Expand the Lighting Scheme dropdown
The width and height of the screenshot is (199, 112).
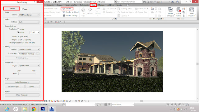pyautogui.click(x=29, y=49)
